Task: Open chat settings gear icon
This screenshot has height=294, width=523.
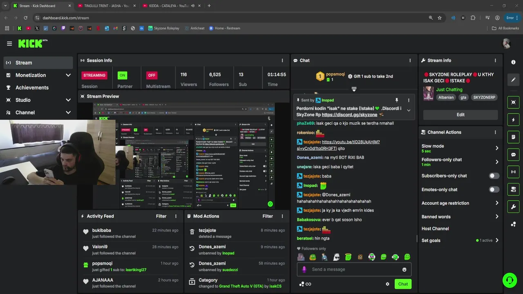Action: (387, 284)
